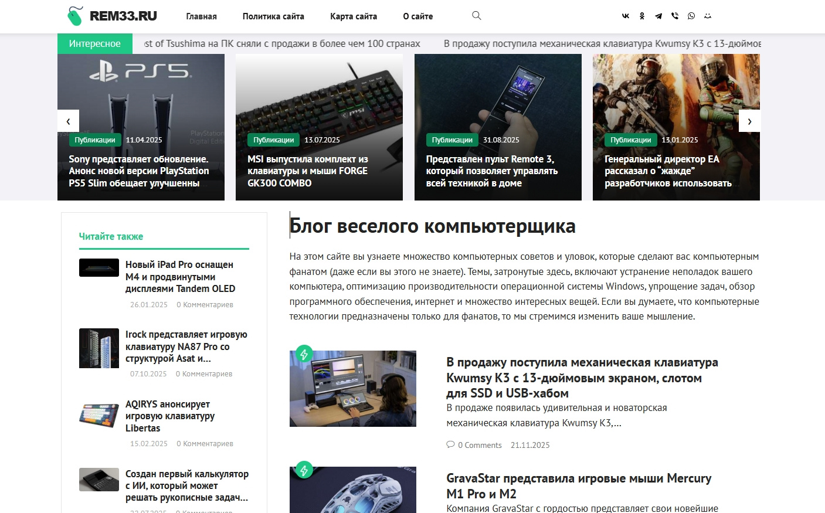825x513 pixels.
Task: Click the REM33.RU site logo
Action: pyautogui.click(x=112, y=16)
